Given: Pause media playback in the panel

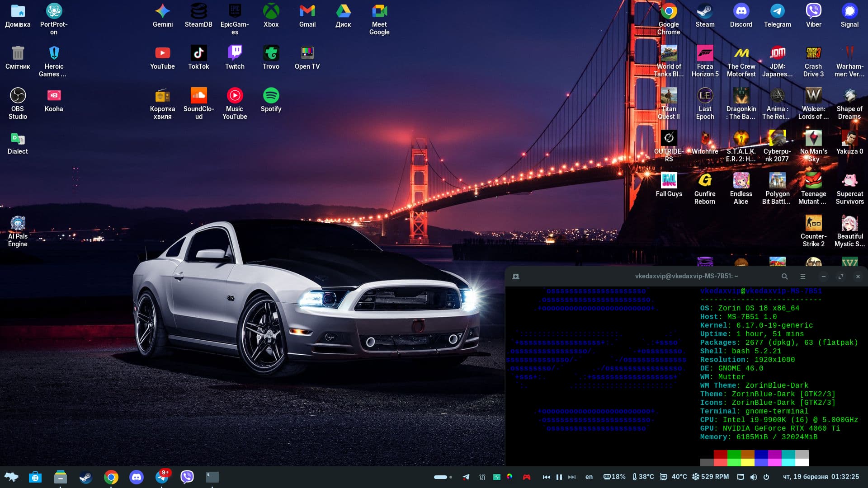Looking at the screenshot, I should click(x=559, y=477).
